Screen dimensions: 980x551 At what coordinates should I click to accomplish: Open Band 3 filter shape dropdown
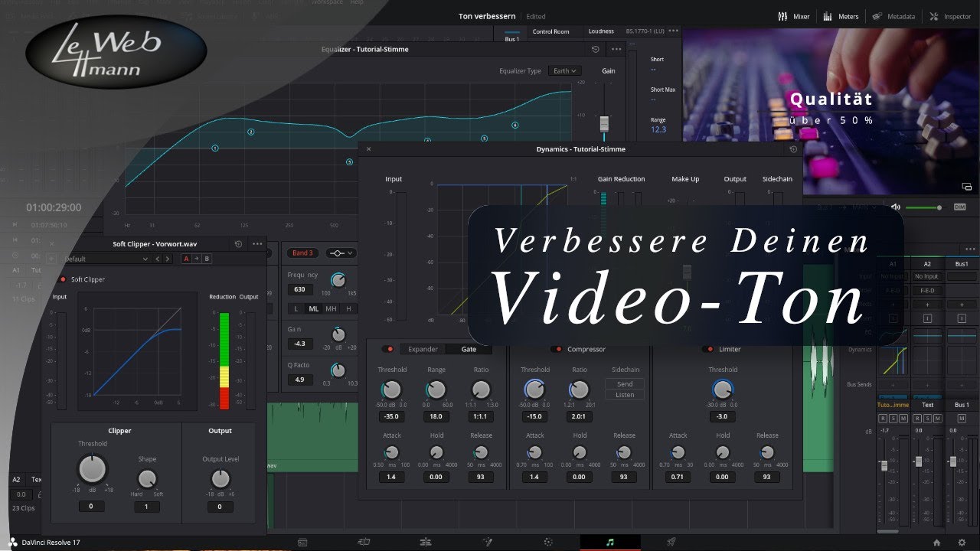tap(341, 253)
